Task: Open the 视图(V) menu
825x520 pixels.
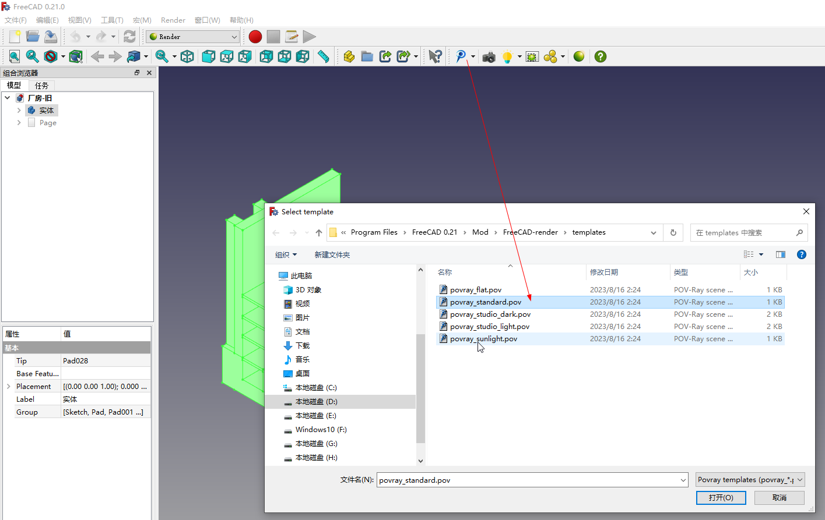Action: 80,20
